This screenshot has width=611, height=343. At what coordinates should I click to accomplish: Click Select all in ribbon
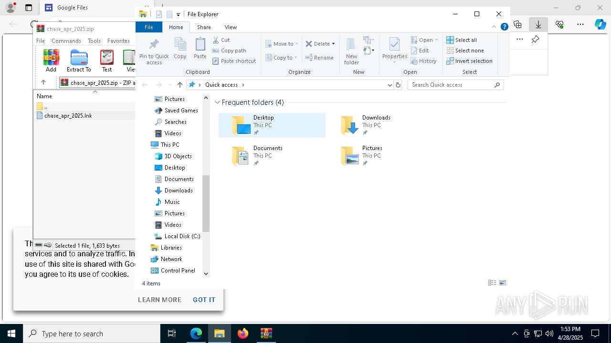461,40
